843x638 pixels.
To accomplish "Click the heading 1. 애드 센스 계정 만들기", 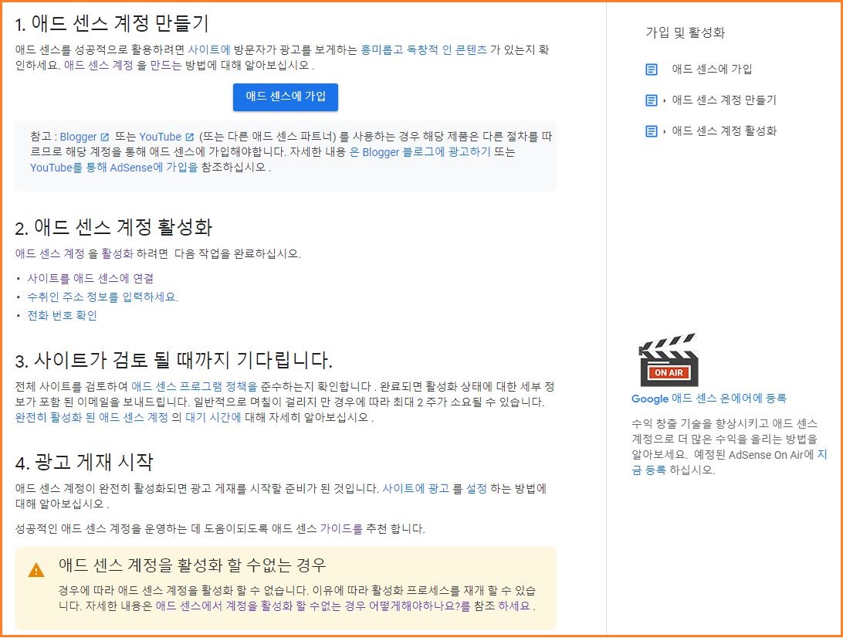I will [x=112, y=24].
